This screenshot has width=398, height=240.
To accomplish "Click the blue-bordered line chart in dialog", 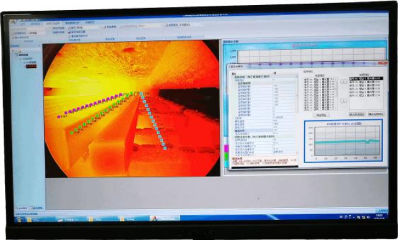I will pos(343,140).
